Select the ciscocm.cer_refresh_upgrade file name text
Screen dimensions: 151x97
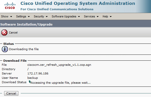[x=59, y=65]
